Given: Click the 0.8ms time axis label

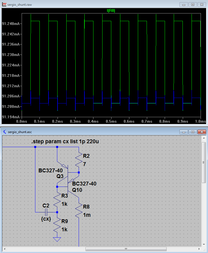Looking at the screenshot, I should (165, 121).
